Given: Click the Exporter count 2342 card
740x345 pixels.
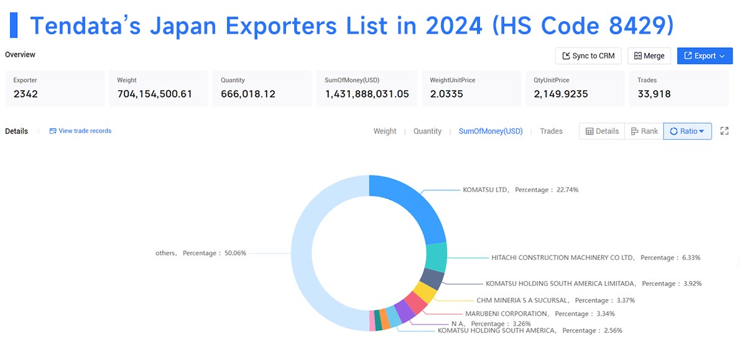Looking at the screenshot, I should pyautogui.click(x=55, y=88).
